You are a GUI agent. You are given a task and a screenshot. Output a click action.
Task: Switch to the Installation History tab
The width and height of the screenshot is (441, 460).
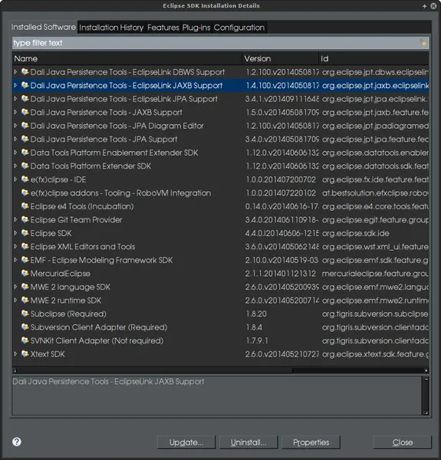click(x=111, y=28)
